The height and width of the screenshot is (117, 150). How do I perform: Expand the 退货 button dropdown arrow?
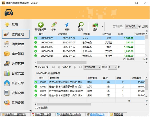pyautogui.click(x=103, y=26)
